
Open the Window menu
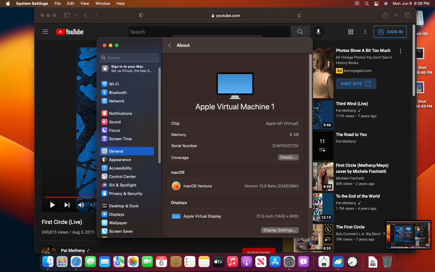tap(103, 3)
